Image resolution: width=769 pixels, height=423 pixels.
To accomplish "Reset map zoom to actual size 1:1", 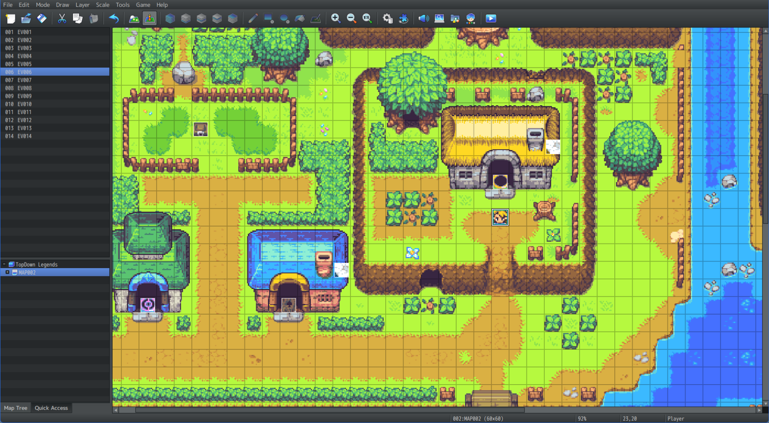I will tap(368, 18).
